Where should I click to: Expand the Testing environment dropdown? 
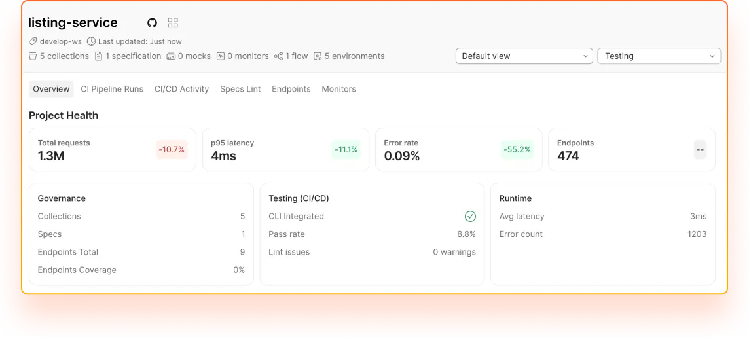tap(659, 56)
